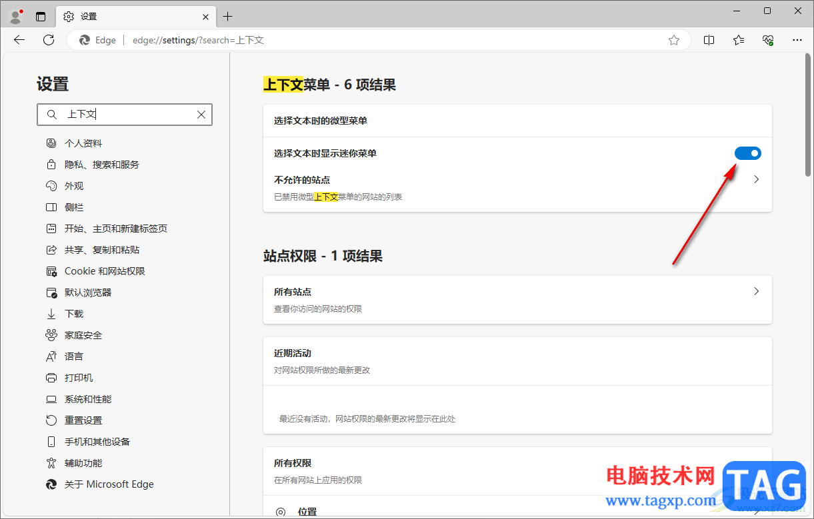Open the Edge settings and more menu
Viewport: 814px width, 519px height.
click(x=797, y=40)
